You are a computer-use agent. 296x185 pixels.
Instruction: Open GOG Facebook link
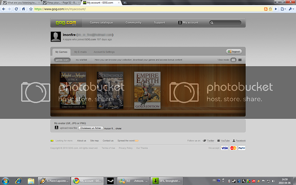[x=239, y=141]
